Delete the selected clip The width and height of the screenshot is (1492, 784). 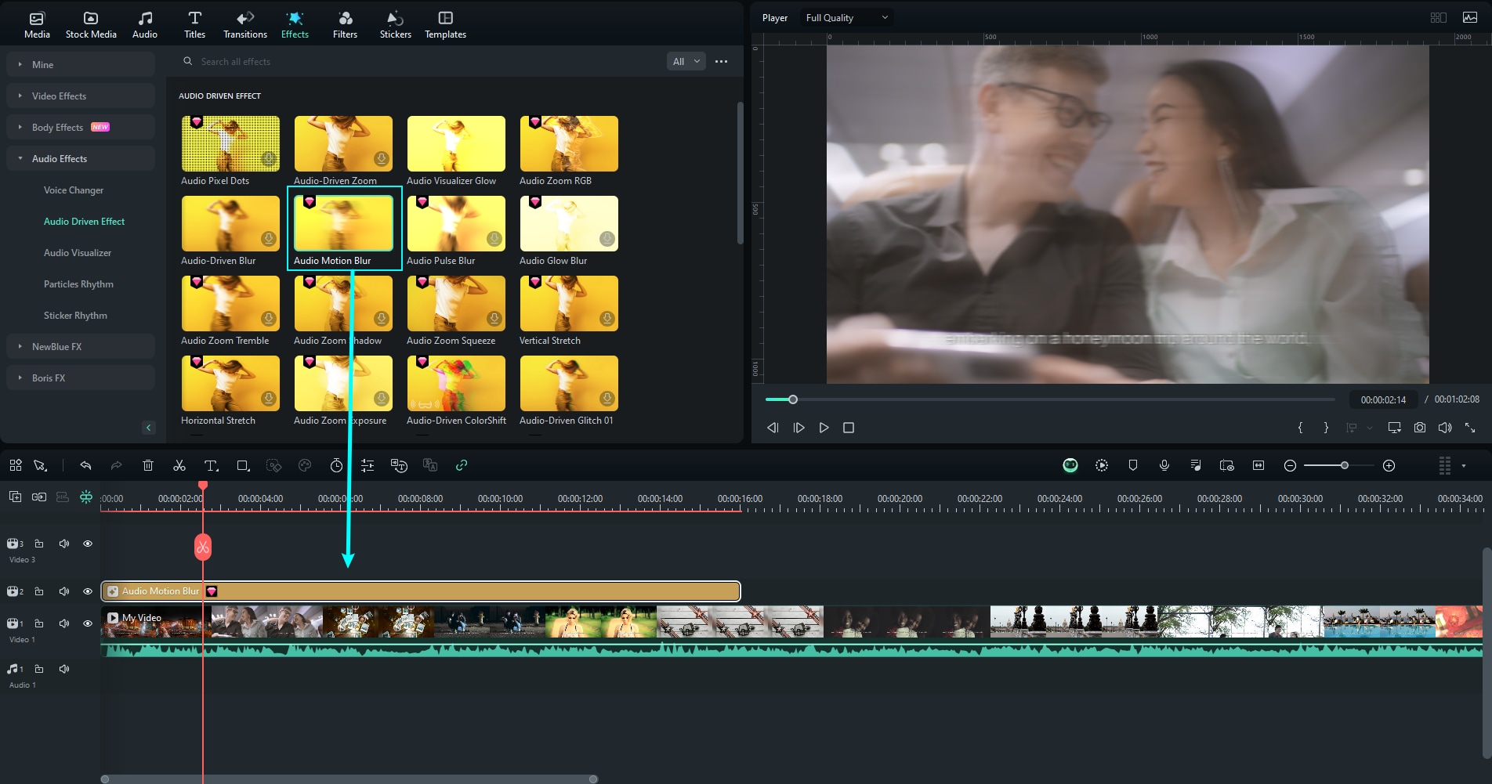[148, 465]
